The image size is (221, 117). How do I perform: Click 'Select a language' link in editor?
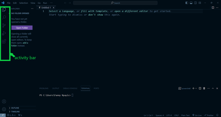61,11
